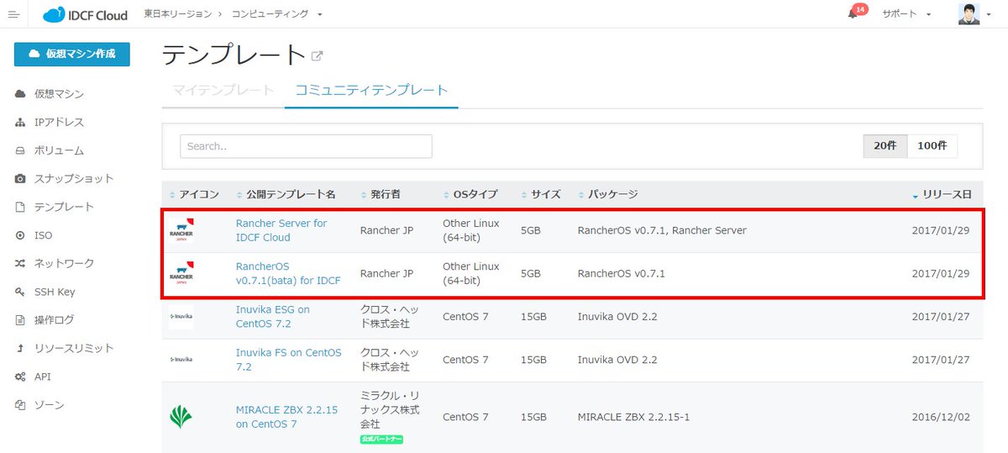This screenshot has width=1008, height=453.
Task: Click the 仮想マシン作成 button
Action: [x=72, y=54]
